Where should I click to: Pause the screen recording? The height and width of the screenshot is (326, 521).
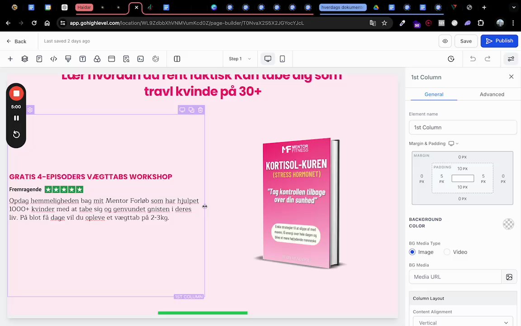[x=16, y=118]
